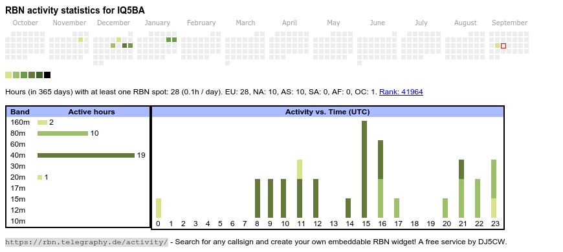Open the Rank: 41964 link
The image size is (563, 252).
[401, 92]
